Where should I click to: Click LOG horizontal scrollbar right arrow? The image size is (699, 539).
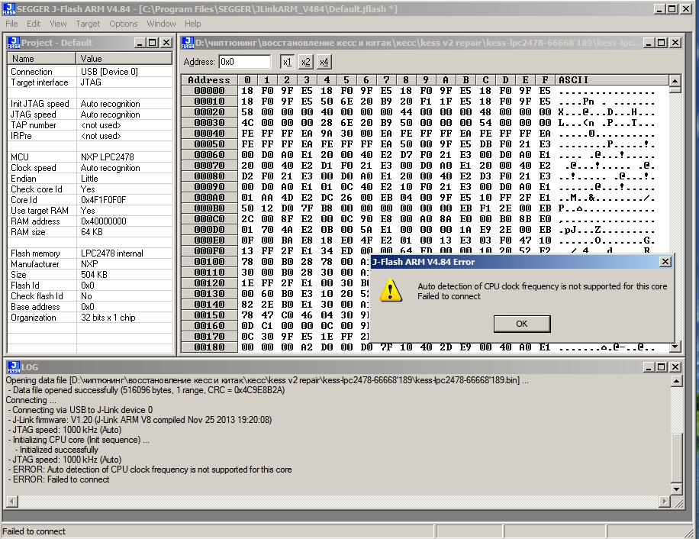pyautogui.click(x=665, y=502)
